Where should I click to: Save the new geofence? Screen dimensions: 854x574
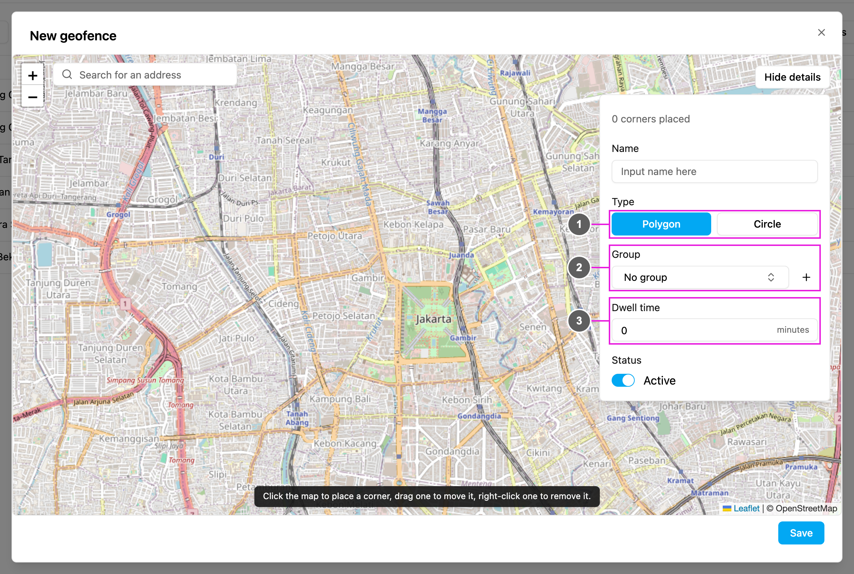tap(801, 533)
